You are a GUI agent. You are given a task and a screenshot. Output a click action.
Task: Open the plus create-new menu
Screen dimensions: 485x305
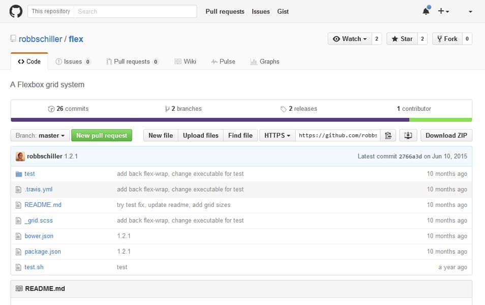pos(443,12)
